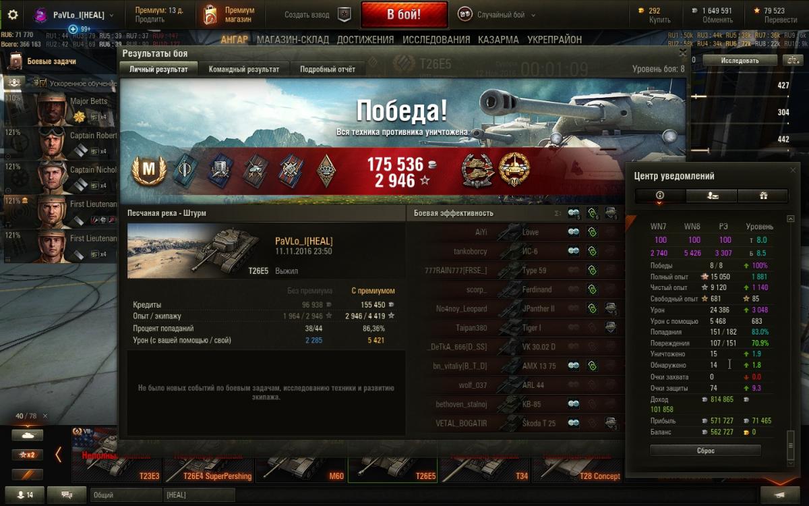Open the Combat Missions (Боевые задачи) icon
This screenshot has height=506, width=809.
[x=16, y=61]
